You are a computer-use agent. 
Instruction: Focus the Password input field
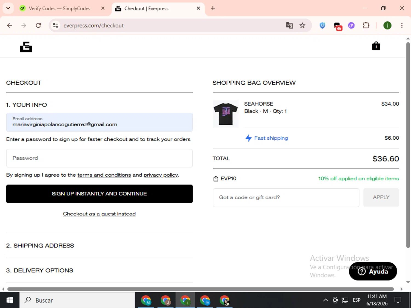pyautogui.click(x=99, y=158)
